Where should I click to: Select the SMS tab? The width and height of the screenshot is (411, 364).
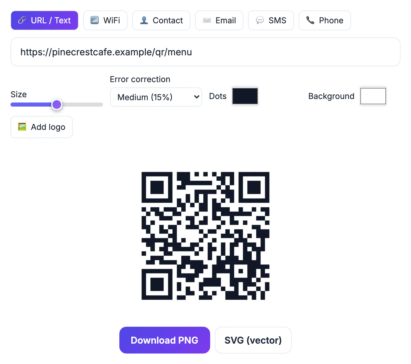pos(271,20)
